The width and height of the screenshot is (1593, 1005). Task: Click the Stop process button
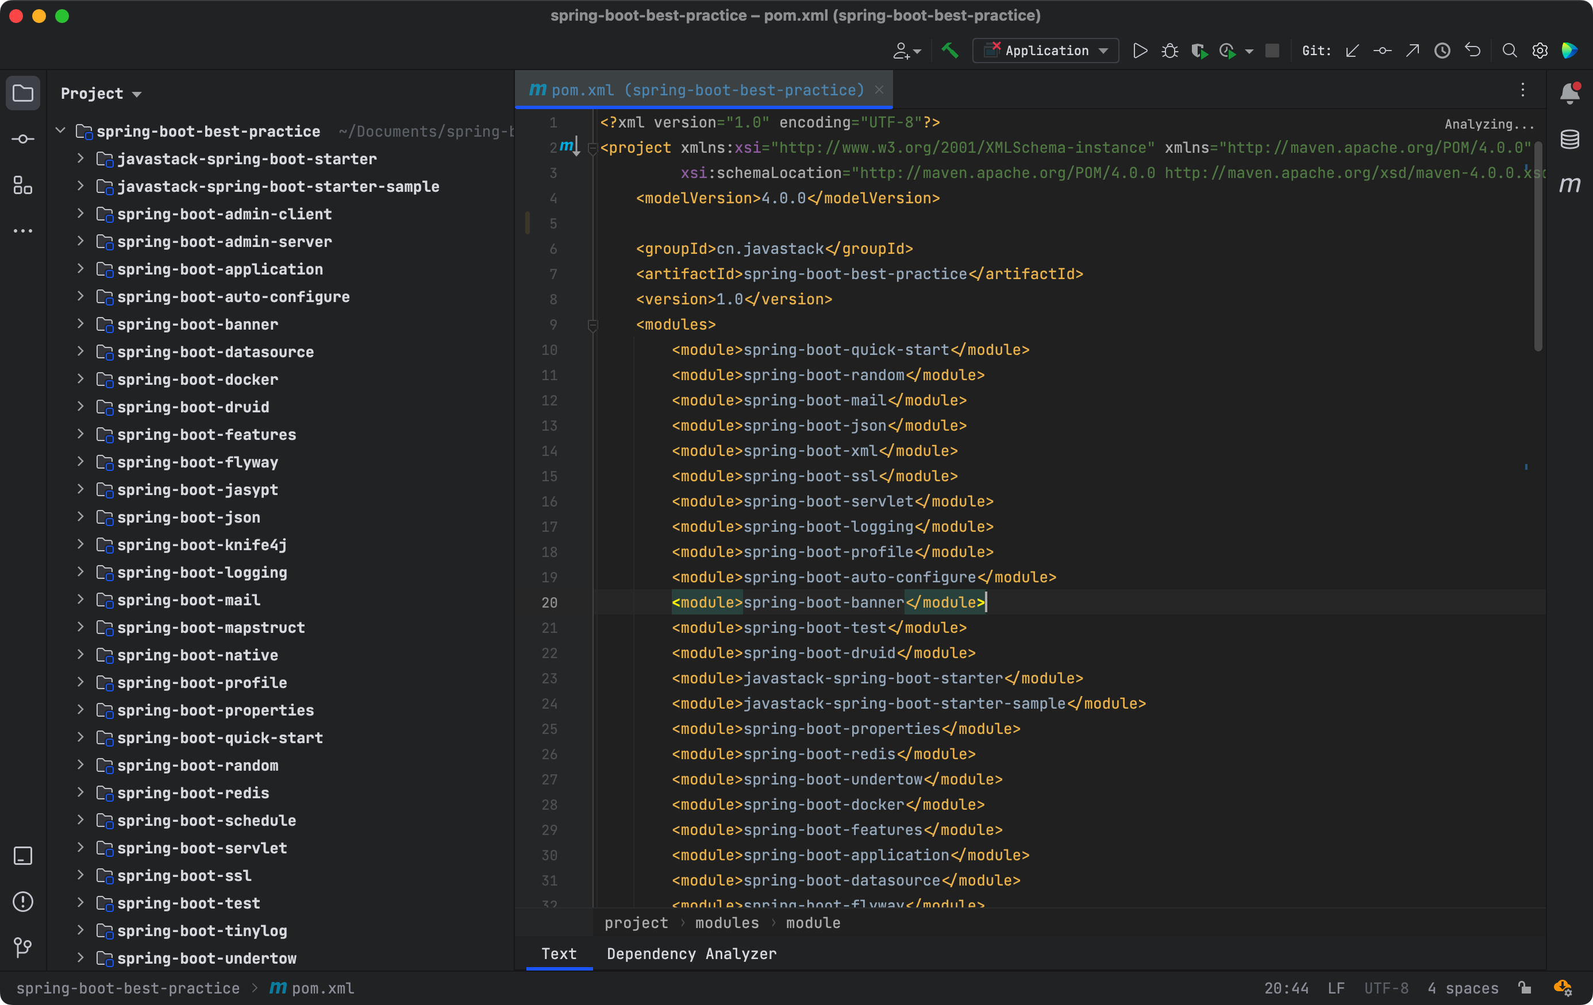pyautogui.click(x=1272, y=51)
